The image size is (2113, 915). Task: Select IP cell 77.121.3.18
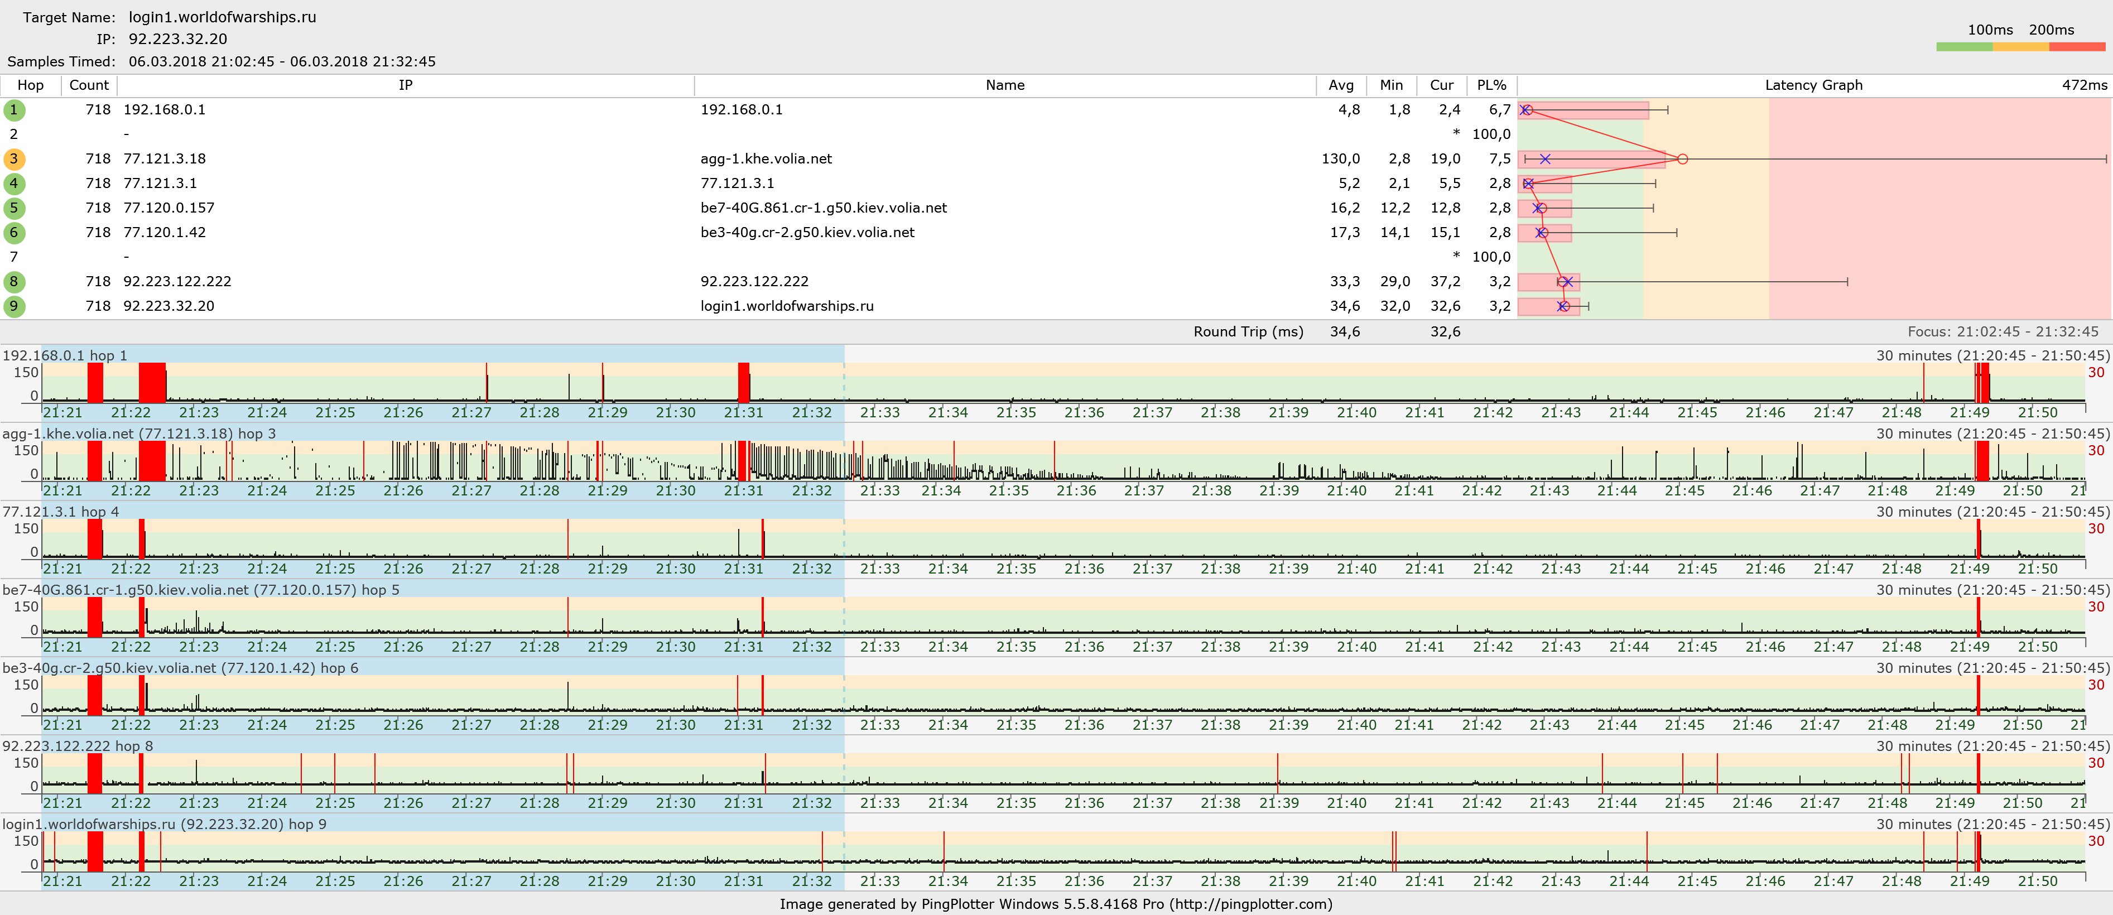tap(164, 159)
